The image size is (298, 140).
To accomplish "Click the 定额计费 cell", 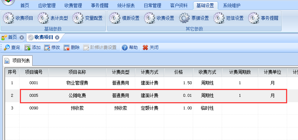I will [x=150, y=108].
